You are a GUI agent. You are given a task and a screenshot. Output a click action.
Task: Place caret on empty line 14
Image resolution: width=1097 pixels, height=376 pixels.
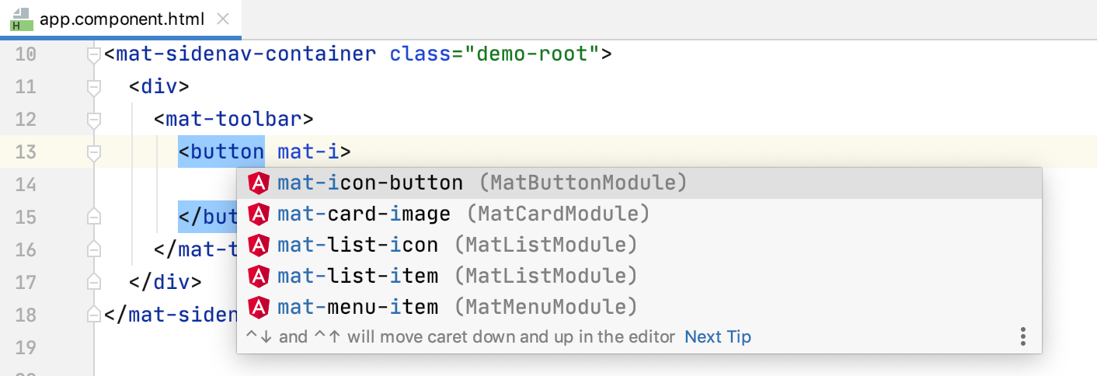pos(165,184)
